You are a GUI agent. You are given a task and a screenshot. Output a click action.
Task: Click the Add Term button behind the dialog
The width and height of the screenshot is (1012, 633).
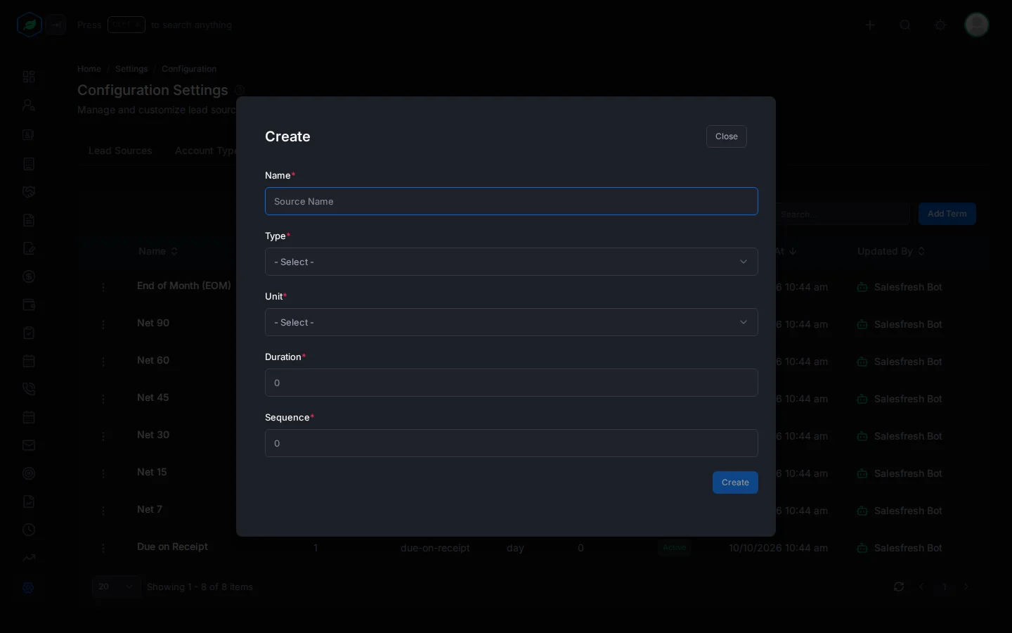point(947,214)
